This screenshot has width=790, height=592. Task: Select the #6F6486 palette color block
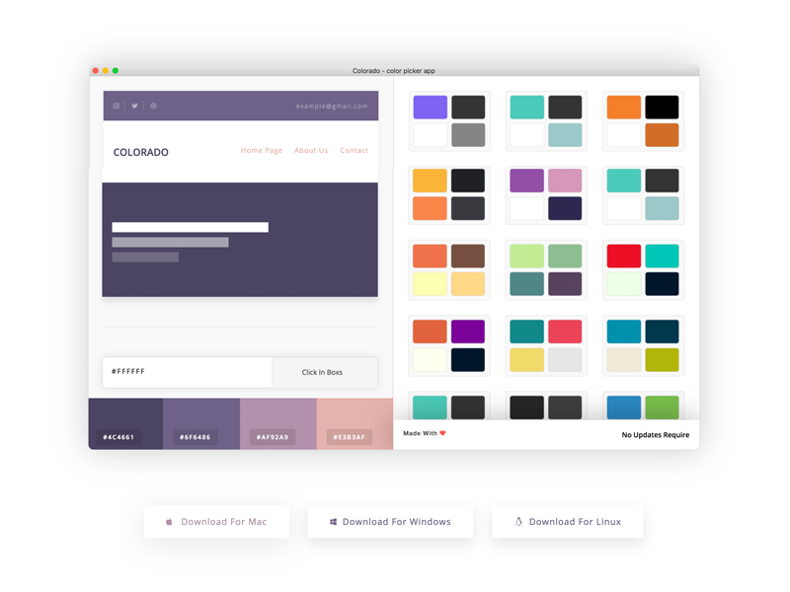coord(201,424)
